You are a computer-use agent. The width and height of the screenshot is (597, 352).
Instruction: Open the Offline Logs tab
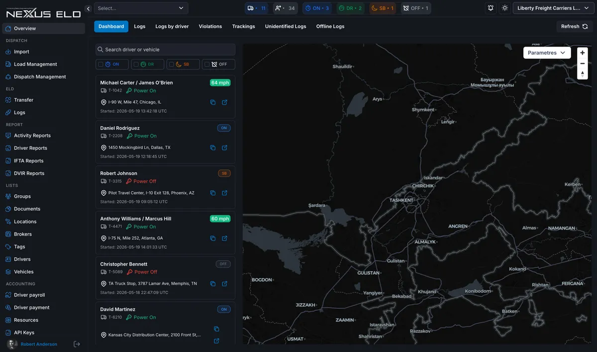[330, 26]
